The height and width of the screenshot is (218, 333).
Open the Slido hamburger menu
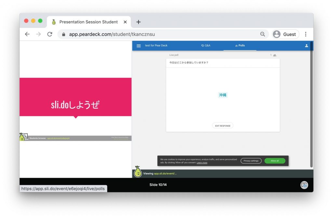(x=139, y=46)
